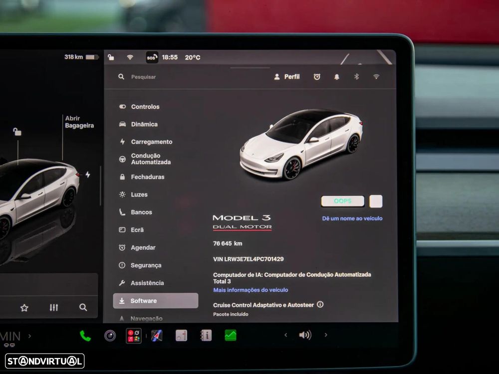Click the OOPS vehicle name button

coord(343,201)
